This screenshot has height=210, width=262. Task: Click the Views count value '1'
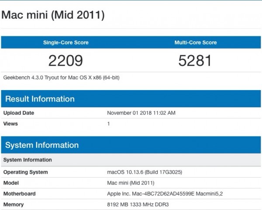[x=108, y=124]
